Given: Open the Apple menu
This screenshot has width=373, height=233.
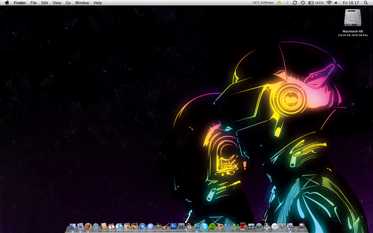Looking at the screenshot, I should 7,3.
